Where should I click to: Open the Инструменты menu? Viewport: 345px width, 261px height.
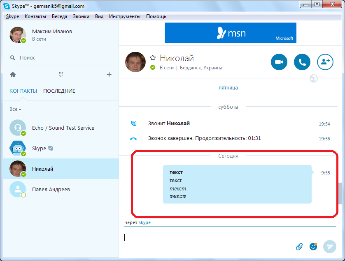click(124, 16)
